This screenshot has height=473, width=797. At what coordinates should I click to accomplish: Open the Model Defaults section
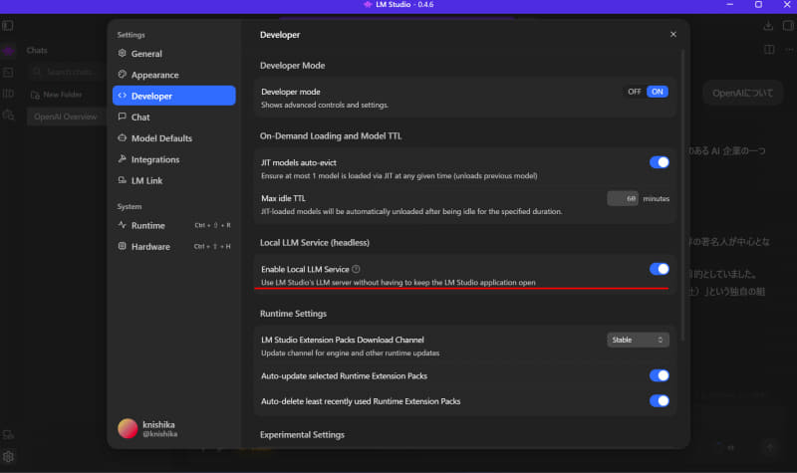tap(173, 138)
